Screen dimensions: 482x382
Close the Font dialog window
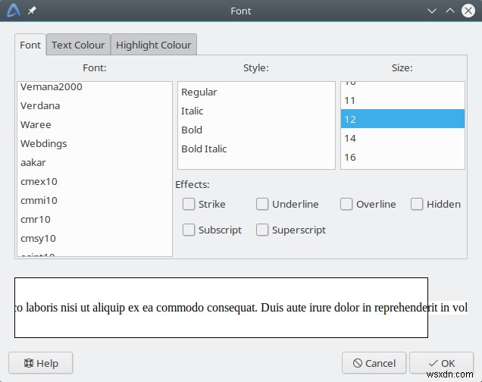pyautogui.click(x=468, y=11)
